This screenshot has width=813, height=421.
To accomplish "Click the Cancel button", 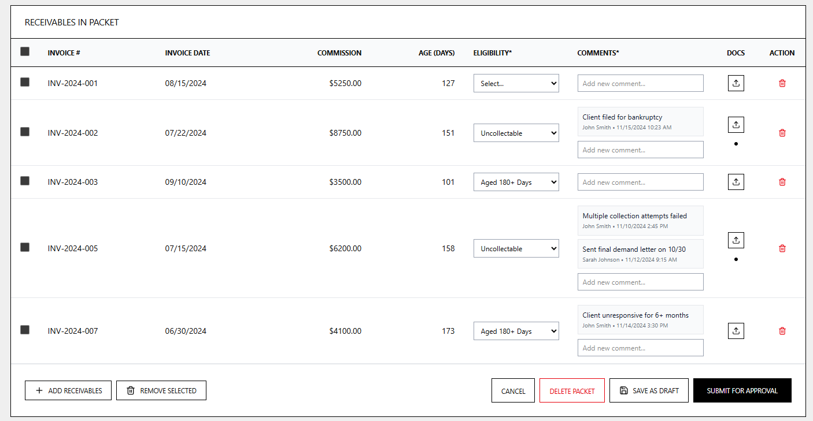I will point(513,390).
